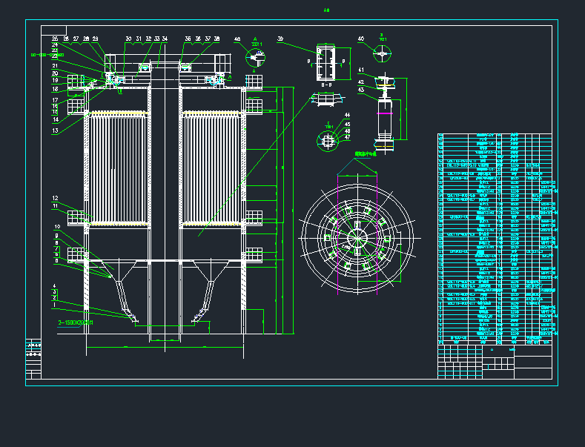Click the B-B rectangular section view
The width and height of the screenshot is (585, 447).
(x=325, y=64)
